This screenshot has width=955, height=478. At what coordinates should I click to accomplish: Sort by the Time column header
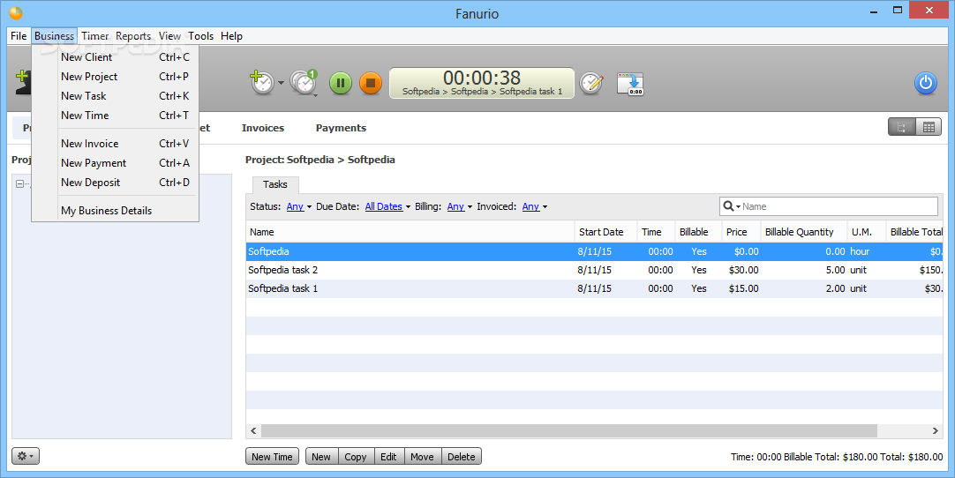[655, 232]
